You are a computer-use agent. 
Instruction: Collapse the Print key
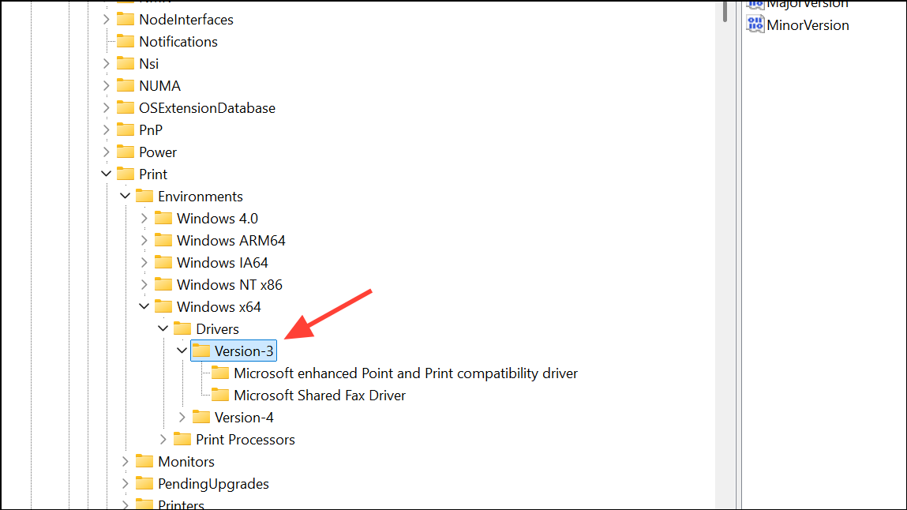(107, 174)
